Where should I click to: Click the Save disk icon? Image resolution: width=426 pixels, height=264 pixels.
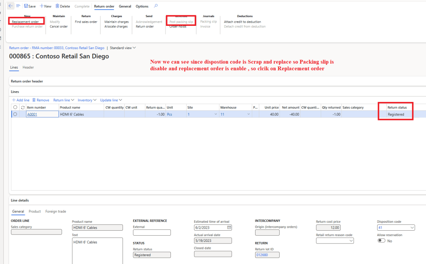(26, 6)
